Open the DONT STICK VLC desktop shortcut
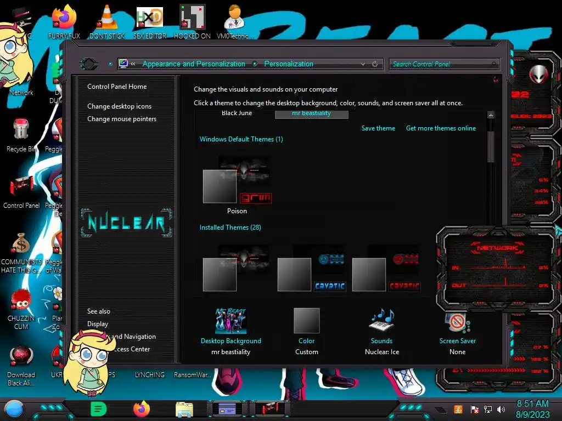The height and width of the screenshot is (421, 562). [107, 21]
